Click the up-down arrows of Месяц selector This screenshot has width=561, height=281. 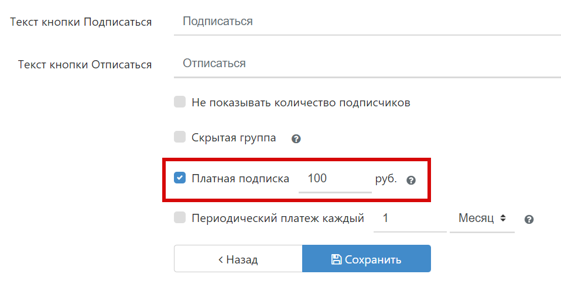tap(503, 218)
